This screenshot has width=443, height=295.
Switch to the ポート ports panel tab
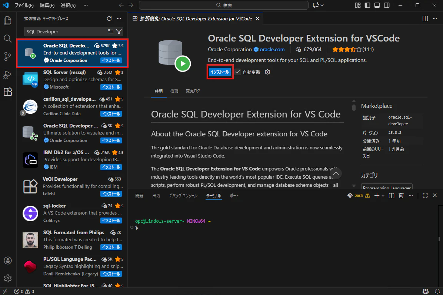(234, 196)
